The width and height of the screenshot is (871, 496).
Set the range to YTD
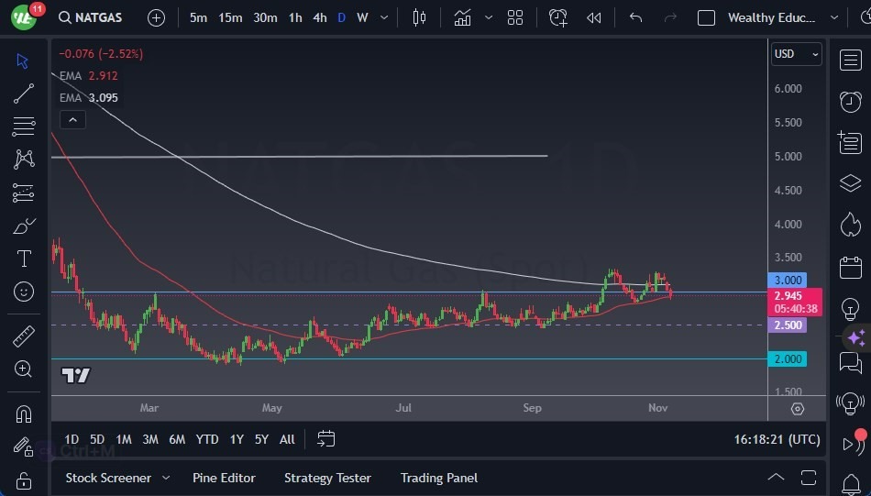point(207,439)
